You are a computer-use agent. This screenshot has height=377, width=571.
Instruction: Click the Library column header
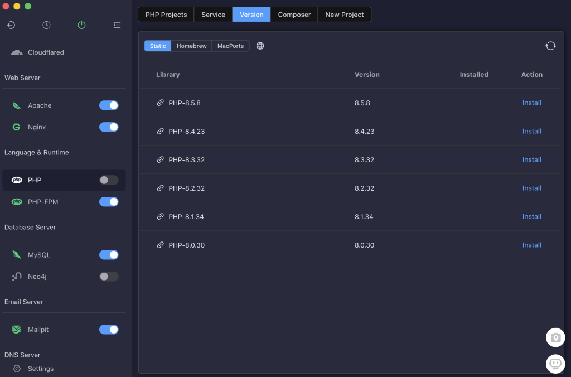click(x=168, y=74)
